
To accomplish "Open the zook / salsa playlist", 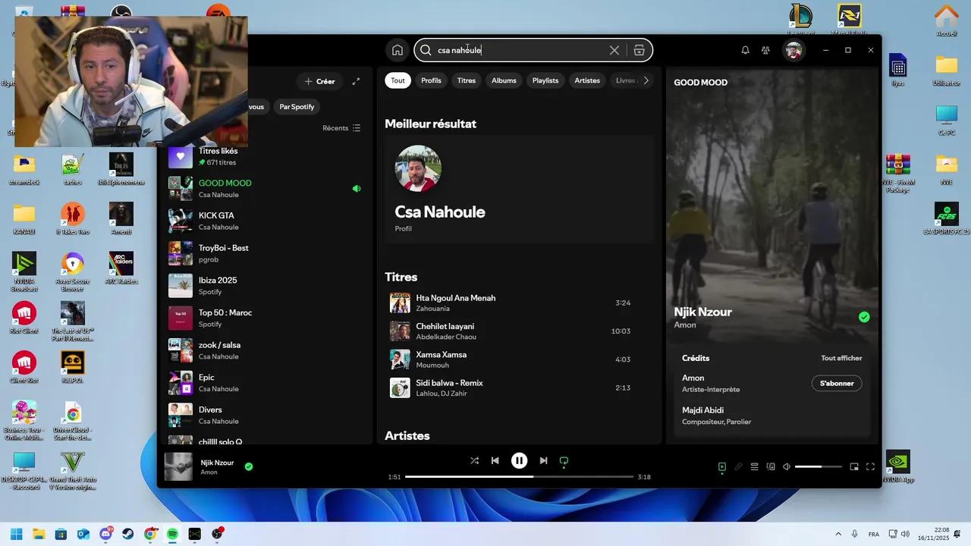I will tap(266, 350).
